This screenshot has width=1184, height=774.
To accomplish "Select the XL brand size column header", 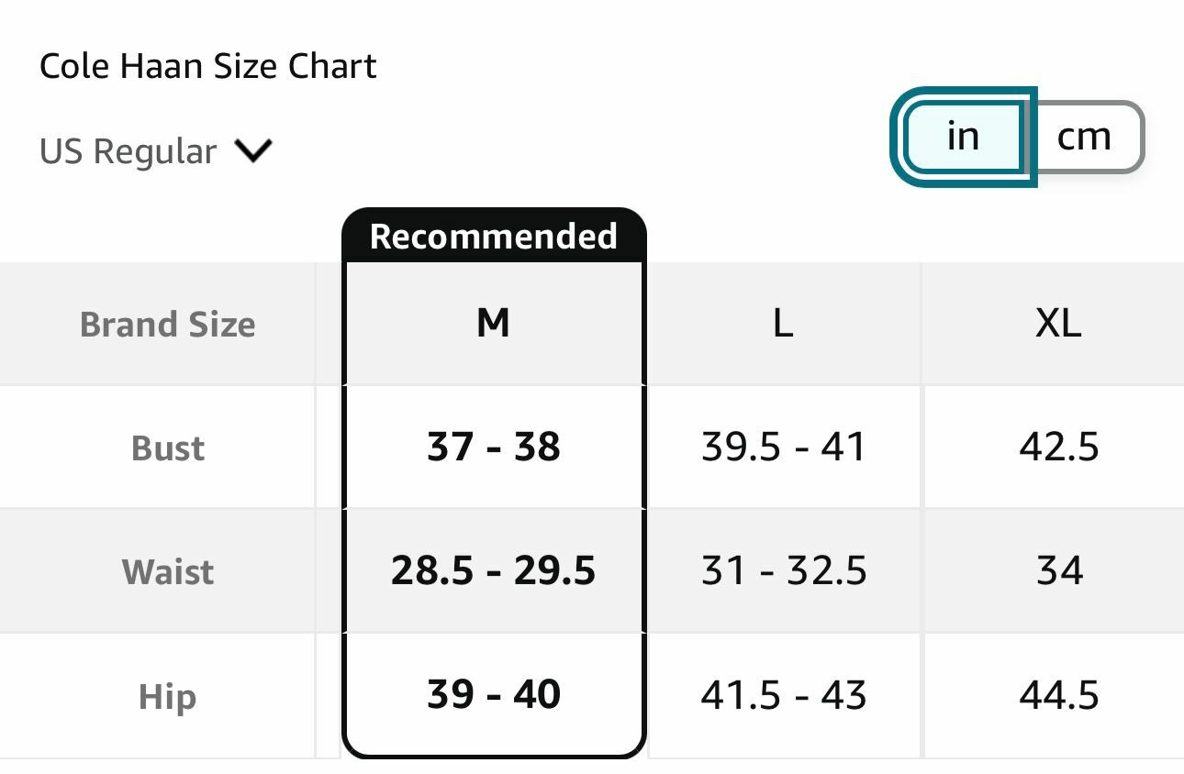I will click(x=1058, y=323).
